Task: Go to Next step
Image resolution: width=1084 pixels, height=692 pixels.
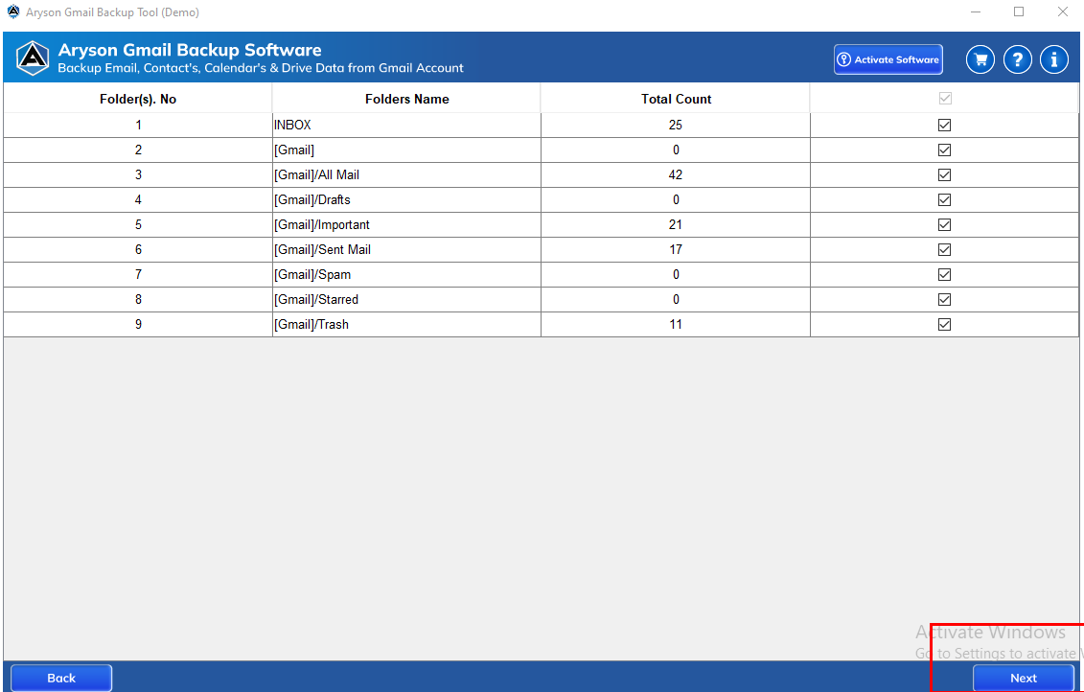Action: 1024,679
